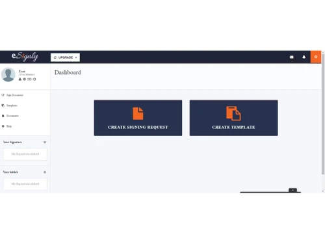
Task: Click the Documents file icon
Action: (3, 116)
